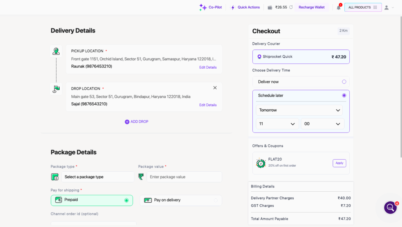Click the package value input field
Screen dimensions: 402x227
(184, 177)
